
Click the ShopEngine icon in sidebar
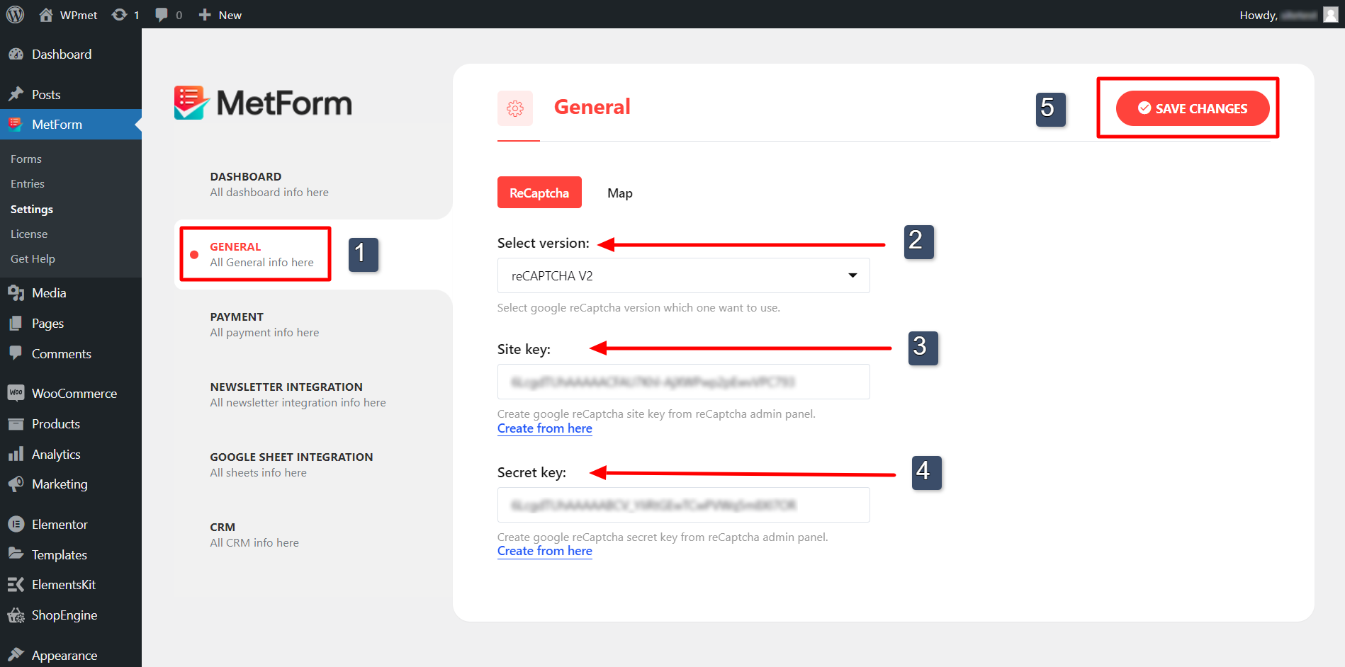(16, 615)
